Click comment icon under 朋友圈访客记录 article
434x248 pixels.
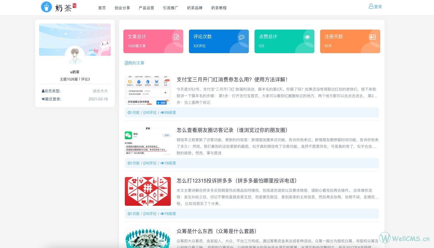(x=145, y=163)
